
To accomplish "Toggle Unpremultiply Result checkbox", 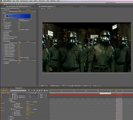I will pos(18,21).
